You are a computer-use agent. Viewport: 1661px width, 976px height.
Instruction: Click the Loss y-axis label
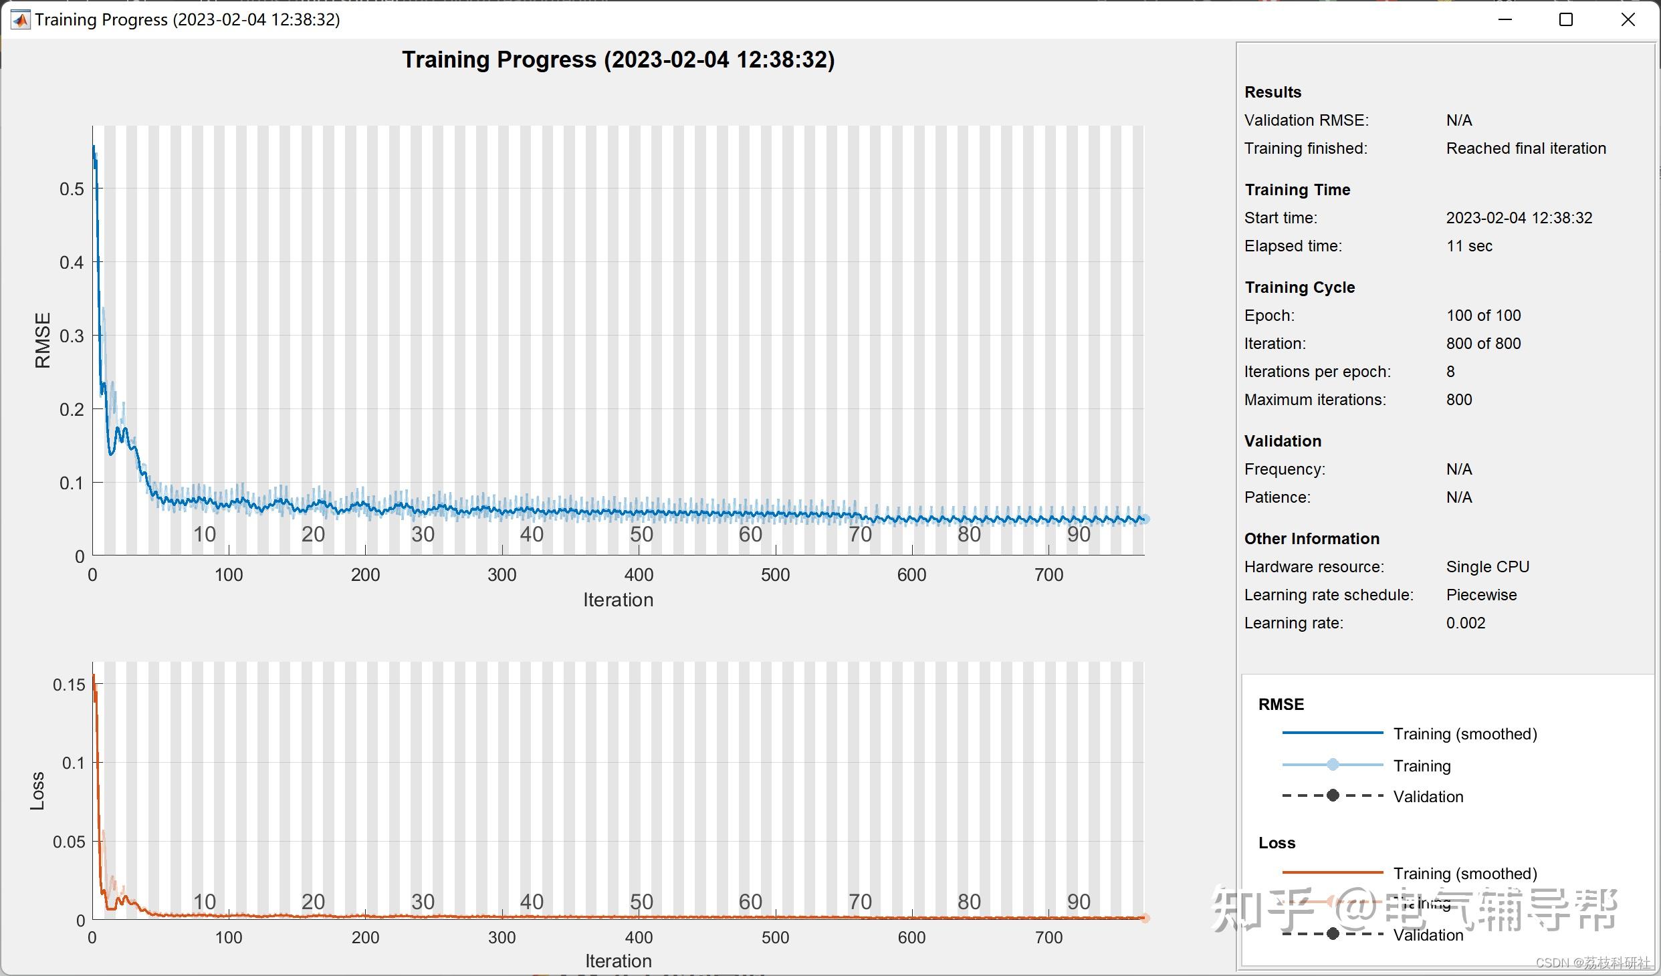pyautogui.click(x=37, y=791)
